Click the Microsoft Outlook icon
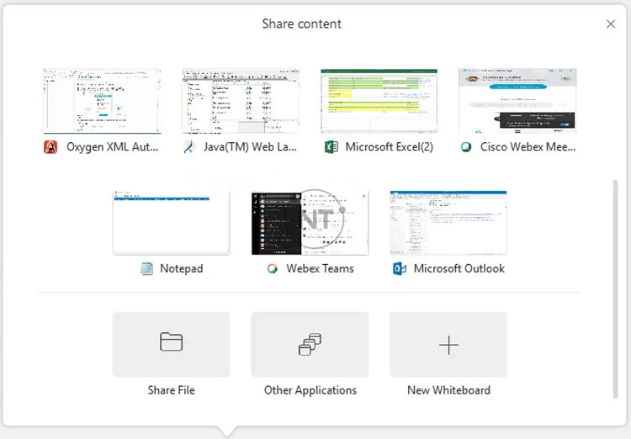This screenshot has height=439, width=631. point(399,268)
